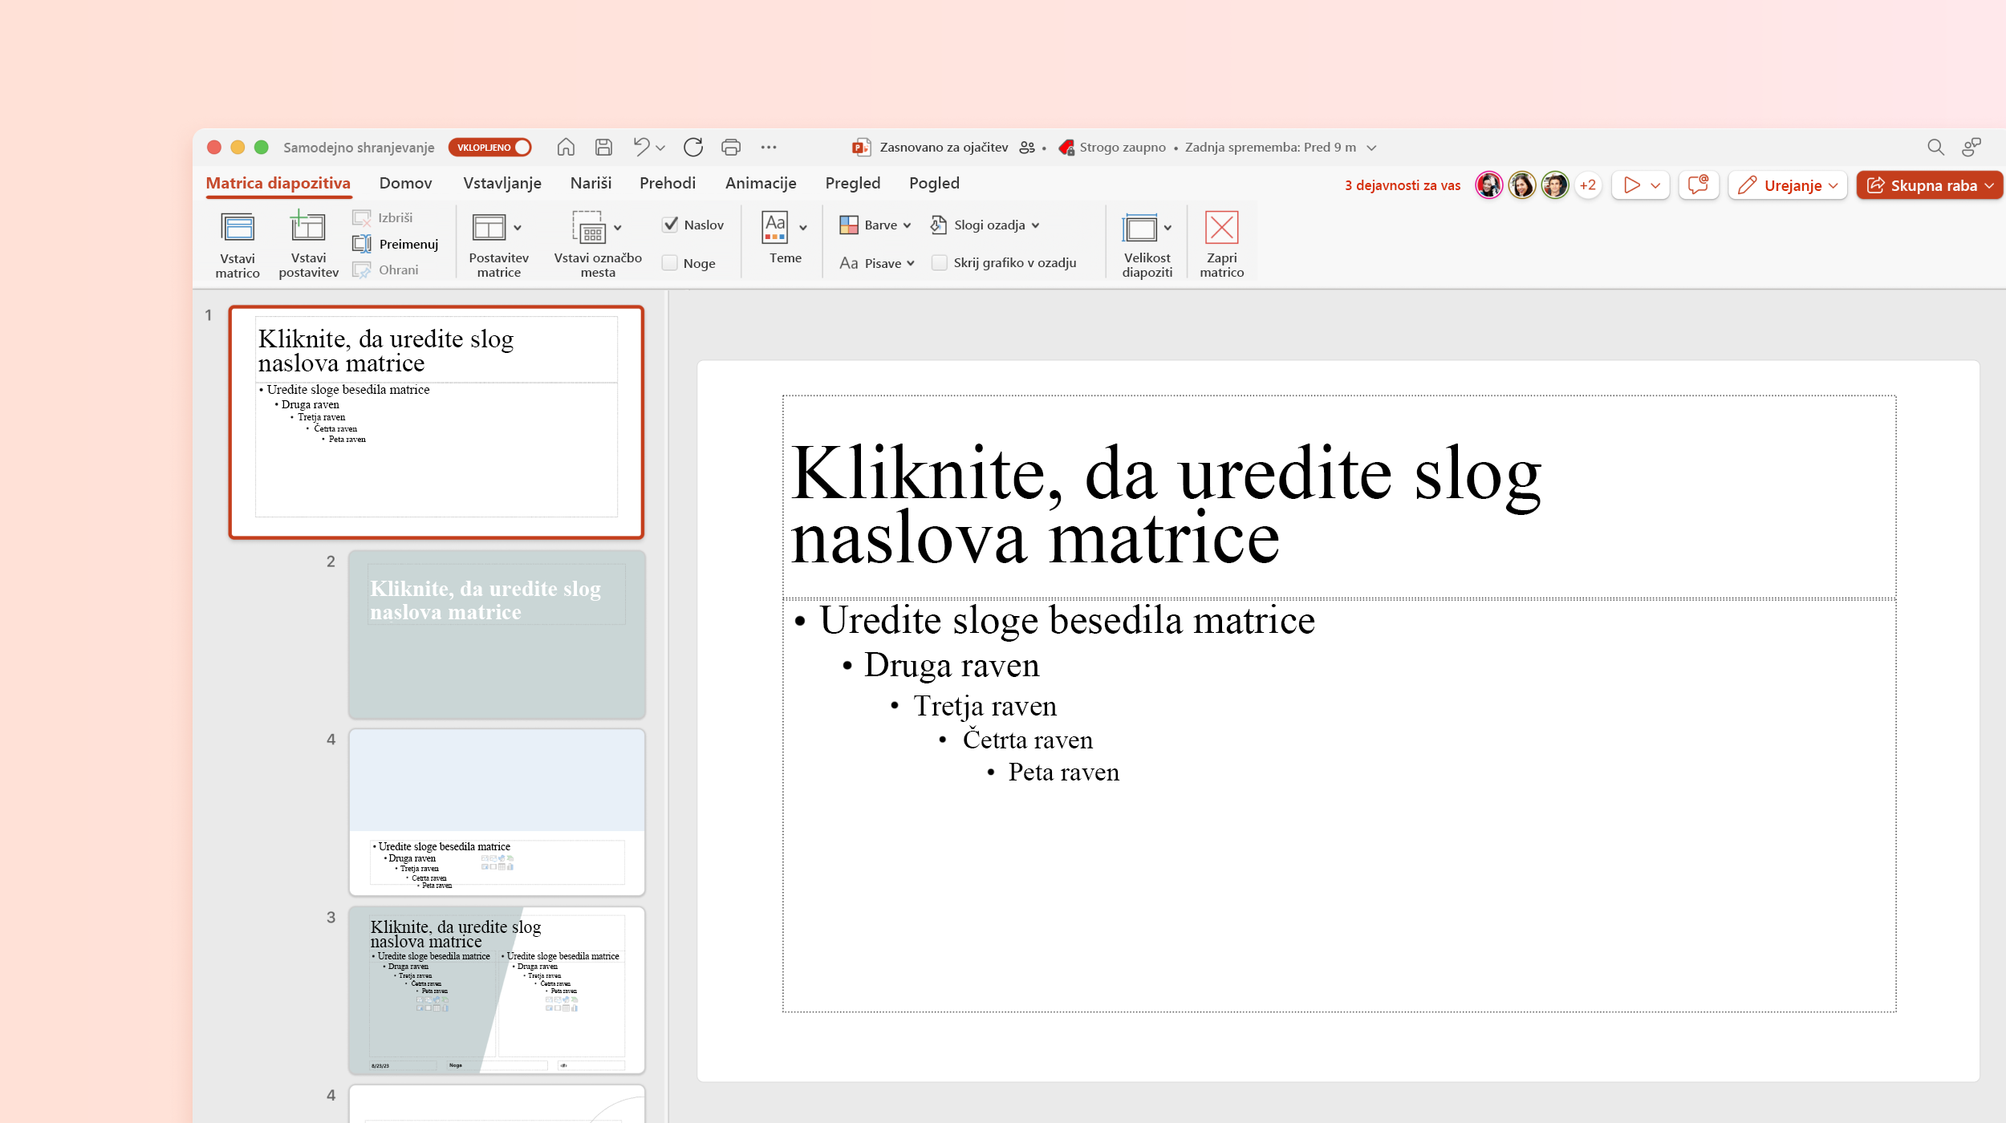Screen dimensions: 2006x1123
Task: Open the Teme themes gallery
Action: [x=785, y=238]
